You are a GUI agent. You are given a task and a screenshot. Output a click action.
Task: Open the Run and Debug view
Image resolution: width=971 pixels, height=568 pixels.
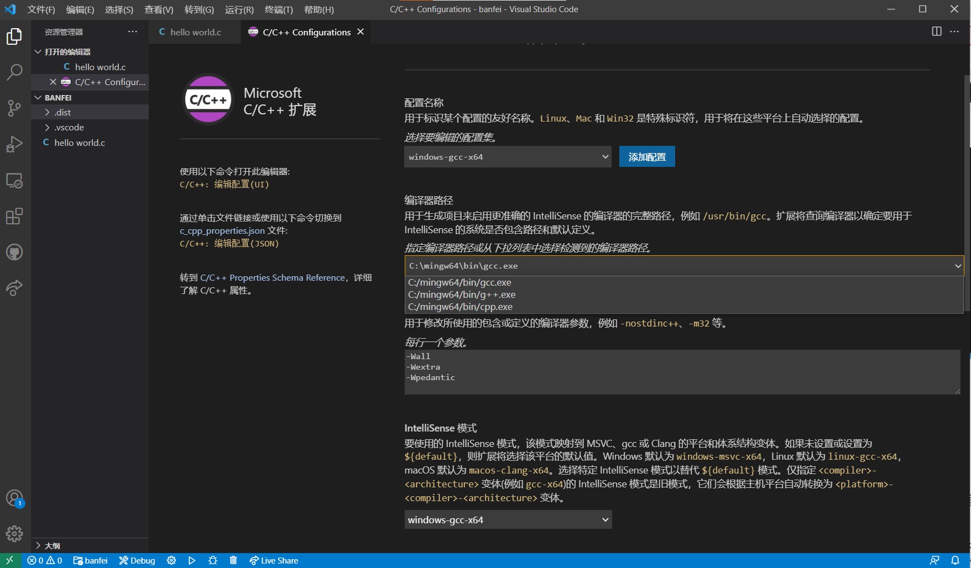click(x=14, y=144)
